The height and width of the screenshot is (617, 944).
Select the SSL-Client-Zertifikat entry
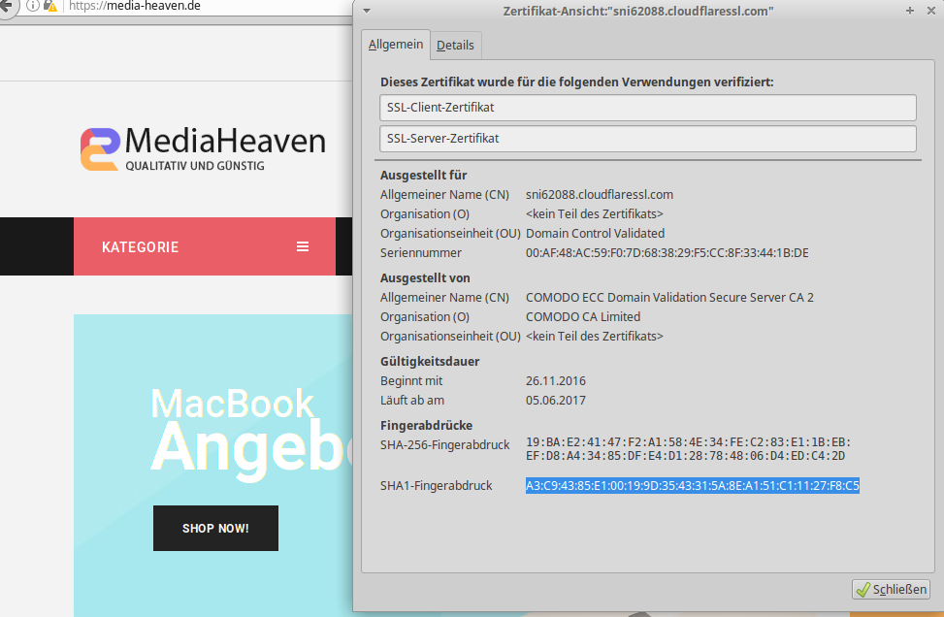[648, 108]
